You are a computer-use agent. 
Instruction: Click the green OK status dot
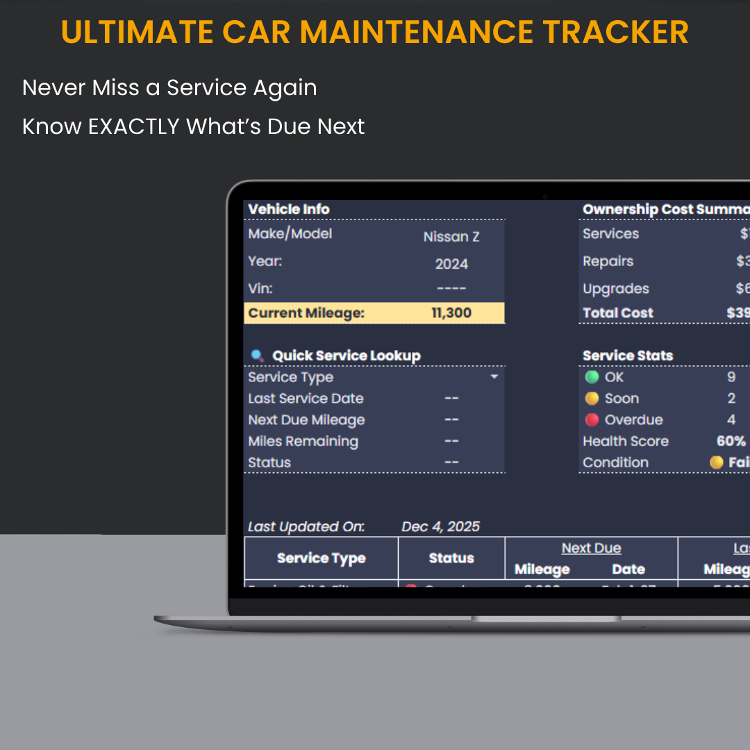(x=591, y=376)
